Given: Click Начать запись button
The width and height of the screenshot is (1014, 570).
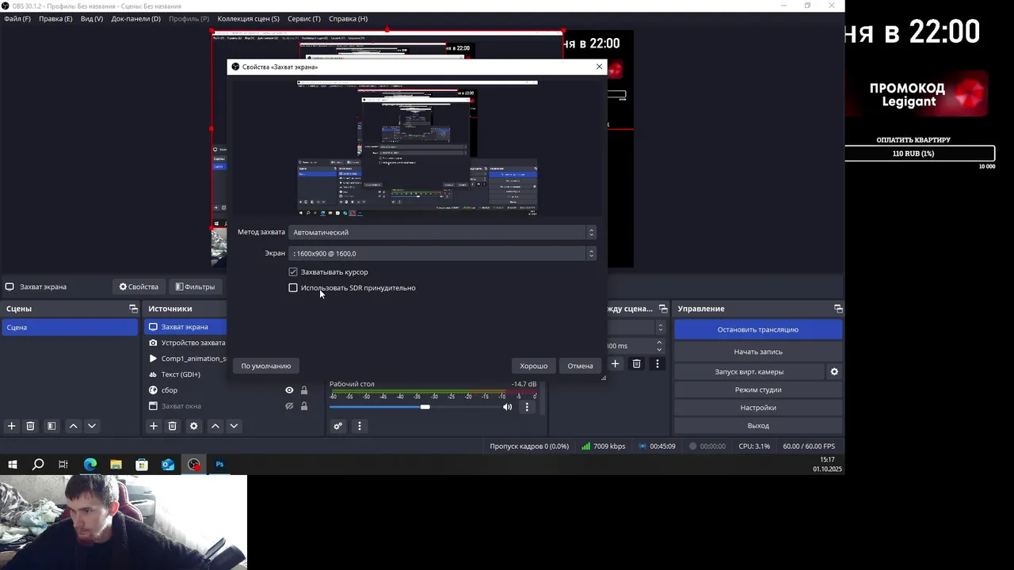Looking at the screenshot, I should coord(758,351).
